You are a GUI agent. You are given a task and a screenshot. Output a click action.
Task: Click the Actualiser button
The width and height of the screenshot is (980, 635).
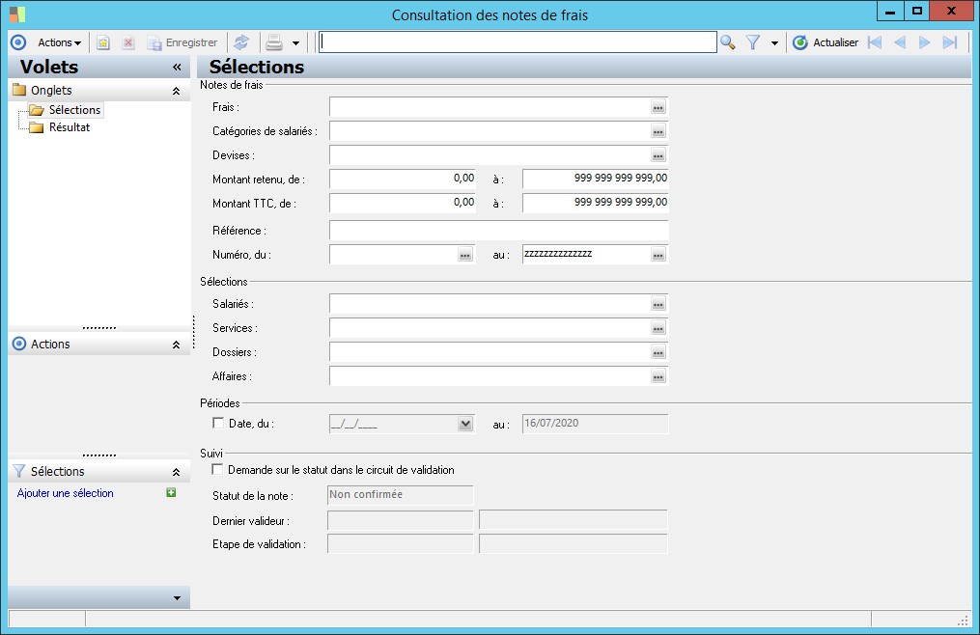pyautogui.click(x=826, y=42)
